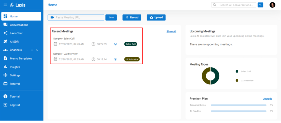This screenshot has width=281, height=123.
Task: Click cloud upload icon for Sample - Sales Call
Action: tap(116, 44)
